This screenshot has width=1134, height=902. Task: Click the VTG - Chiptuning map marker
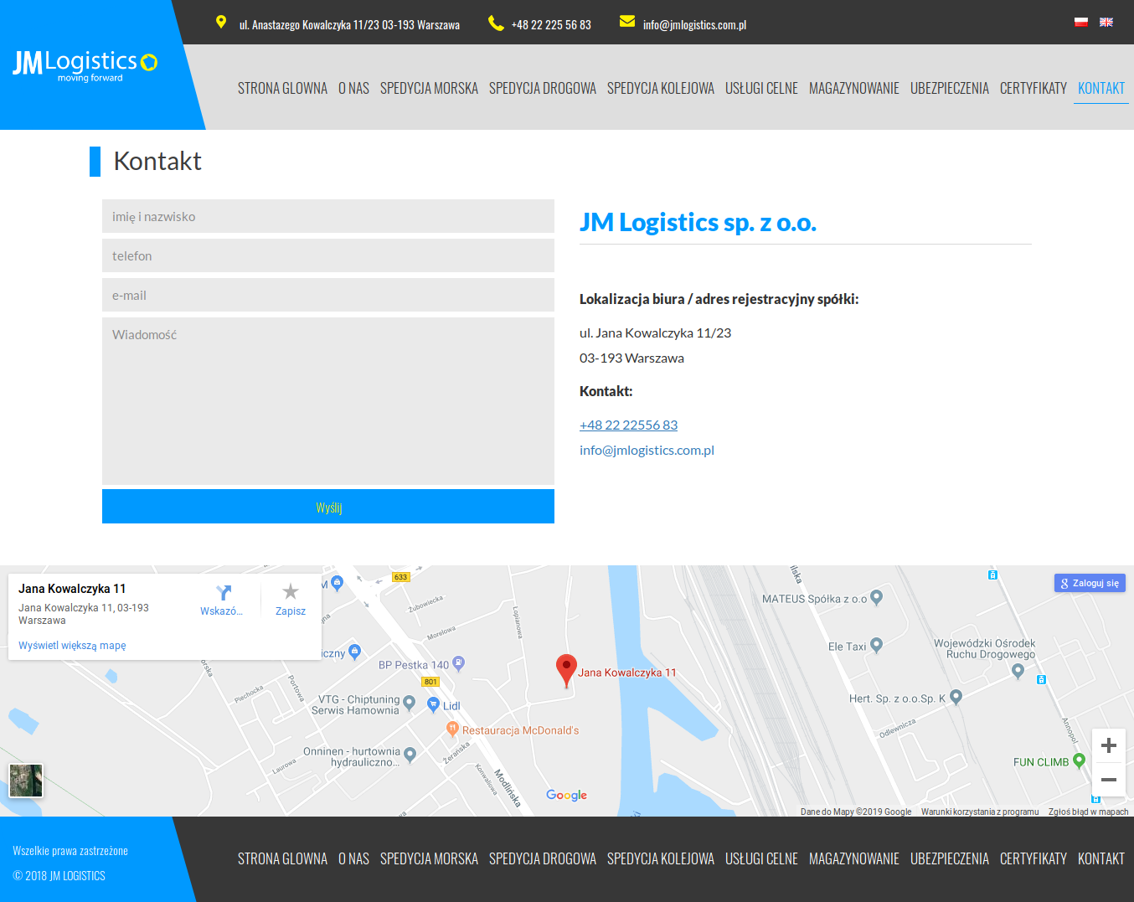(409, 703)
